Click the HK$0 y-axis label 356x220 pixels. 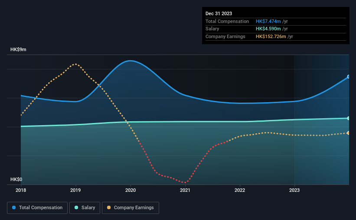pyautogui.click(x=16, y=179)
